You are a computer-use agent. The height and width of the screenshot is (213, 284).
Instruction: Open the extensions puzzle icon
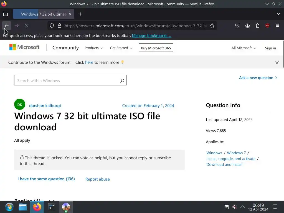pyautogui.click(x=257, y=26)
